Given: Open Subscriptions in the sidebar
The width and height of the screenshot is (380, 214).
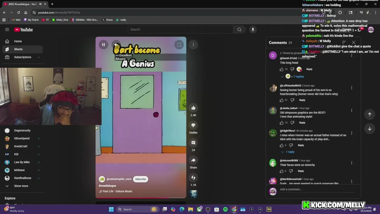Looking at the screenshot, I should pyautogui.click(x=23, y=57).
